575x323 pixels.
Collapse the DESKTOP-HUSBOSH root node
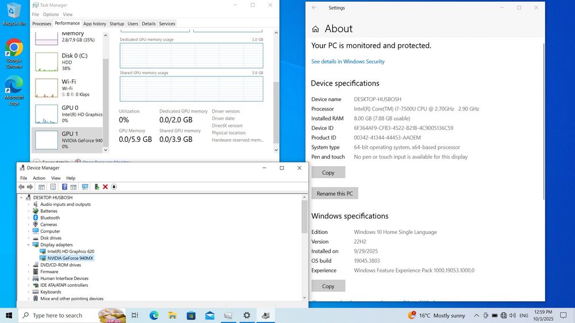21,198
